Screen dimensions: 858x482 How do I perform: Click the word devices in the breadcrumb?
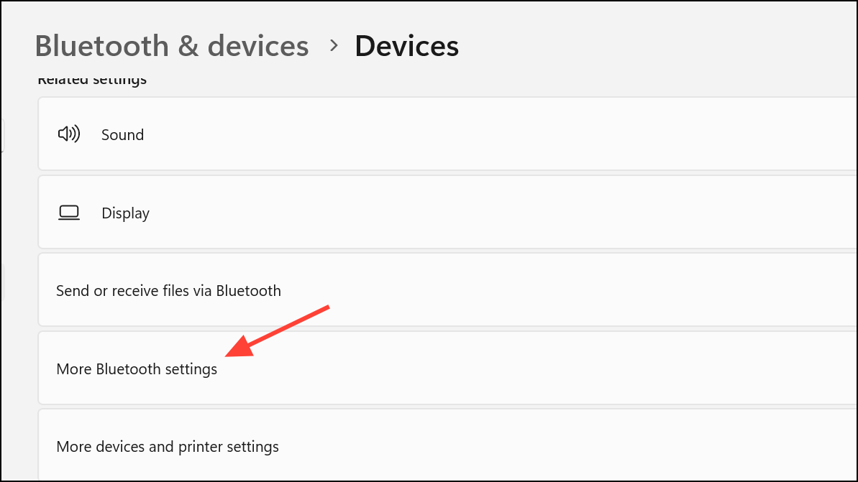258,46
